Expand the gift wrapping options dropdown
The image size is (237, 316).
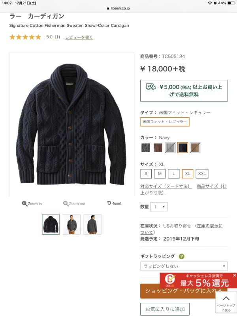coord(184,266)
